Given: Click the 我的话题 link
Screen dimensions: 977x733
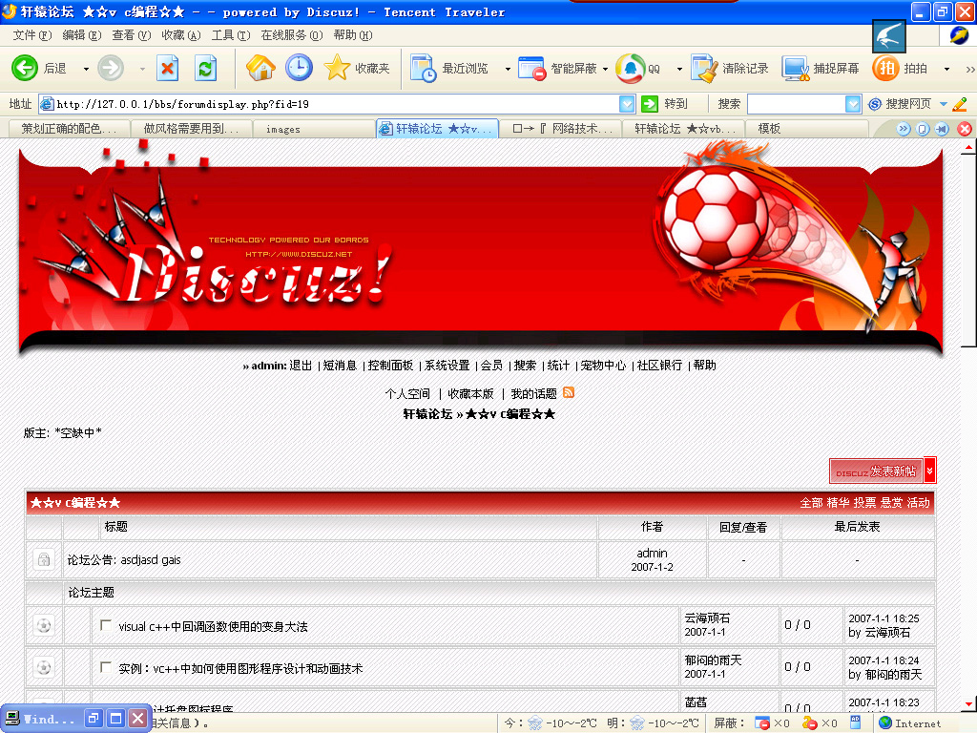Looking at the screenshot, I should coord(534,394).
